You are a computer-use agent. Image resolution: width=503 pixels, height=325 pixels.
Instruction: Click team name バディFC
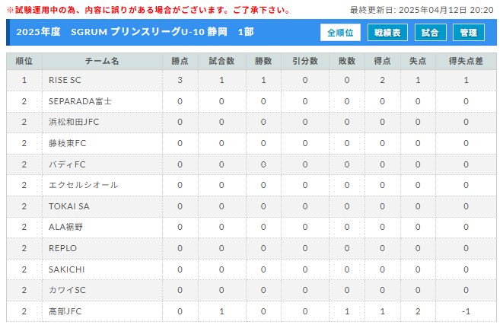click(x=67, y=164)
